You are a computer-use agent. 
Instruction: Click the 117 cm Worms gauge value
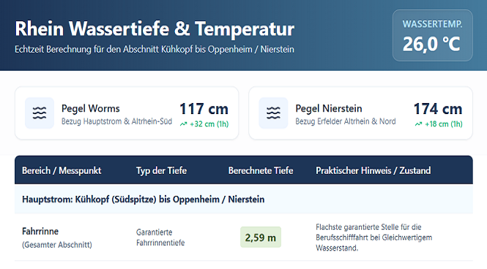(204, 109)
